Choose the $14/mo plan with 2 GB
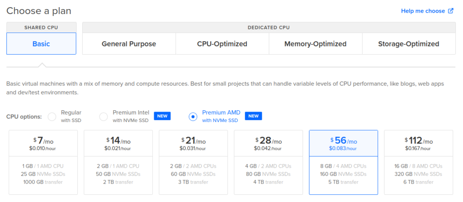 (118, 162)
